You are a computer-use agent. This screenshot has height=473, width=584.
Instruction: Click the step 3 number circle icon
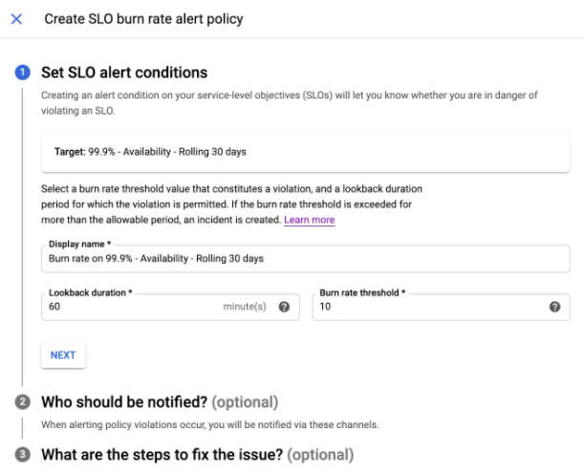click(22, 455)
